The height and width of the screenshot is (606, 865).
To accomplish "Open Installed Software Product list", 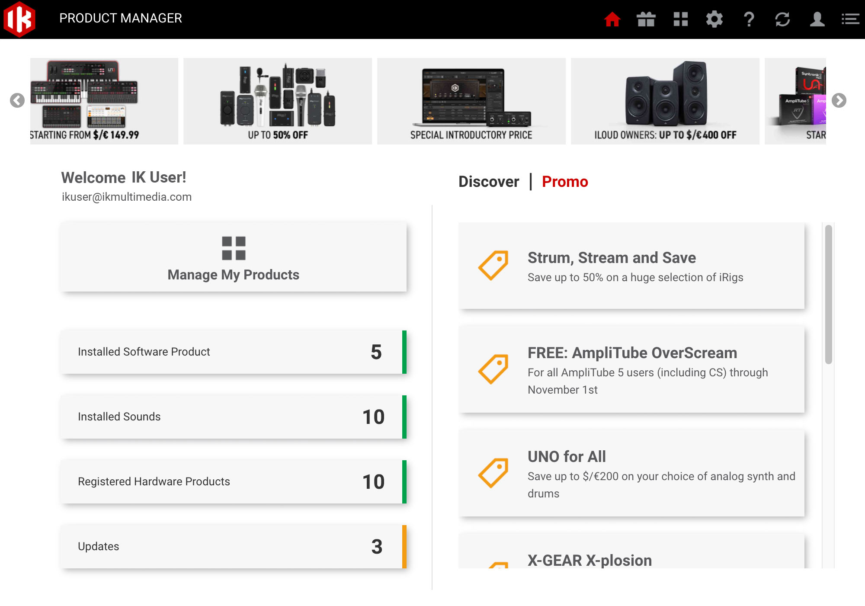I will 234,352.
